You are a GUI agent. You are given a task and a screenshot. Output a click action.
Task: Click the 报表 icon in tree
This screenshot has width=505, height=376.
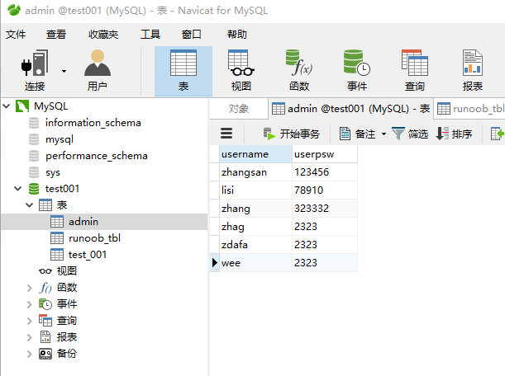pos(45,337)
